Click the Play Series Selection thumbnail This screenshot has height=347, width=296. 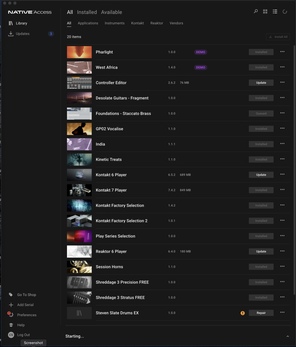pos(79,236)
